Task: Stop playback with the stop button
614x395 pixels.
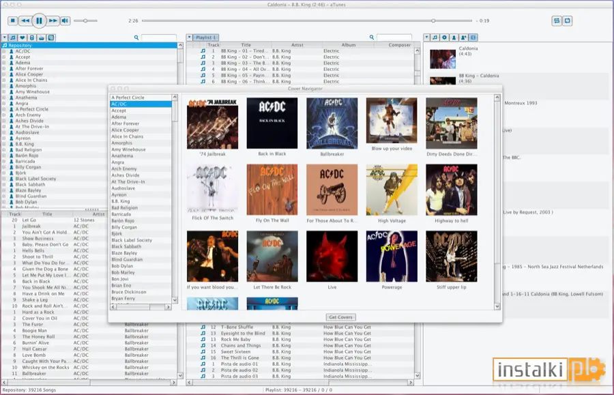Action: (12, 20)
